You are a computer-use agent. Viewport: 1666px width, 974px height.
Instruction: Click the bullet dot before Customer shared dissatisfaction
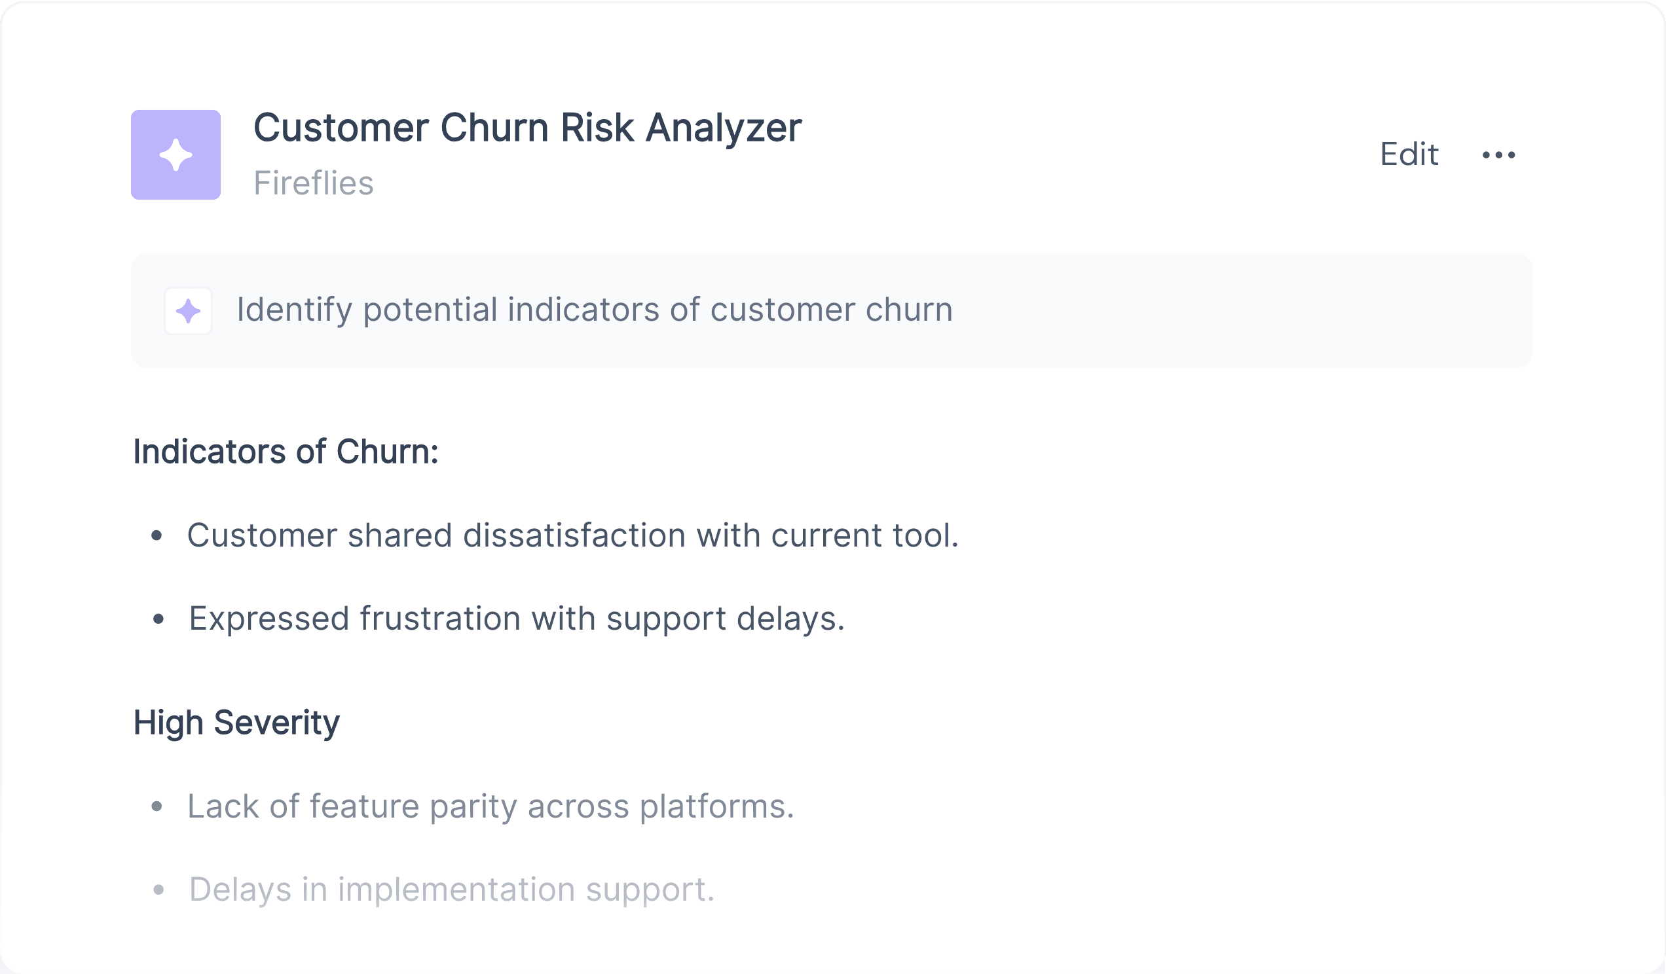pyautogui.click(x=157, y=536)
